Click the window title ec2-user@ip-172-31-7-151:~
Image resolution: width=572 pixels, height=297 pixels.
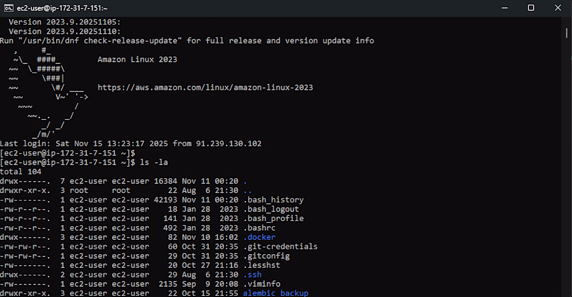(x=62, y=8)
